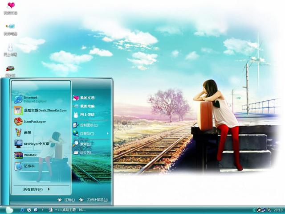
Task: Click the third quick launch icon
Action: 36,210
